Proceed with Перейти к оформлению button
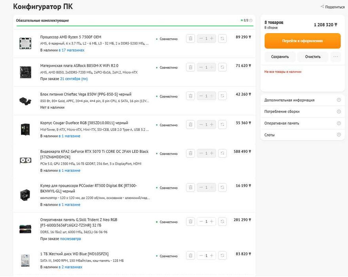The width and height of the screenshot is (348, 277). coord(303,41)
